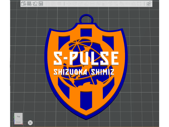This screenshot has width=169, height=127.
Task: Click the Auto orient icon
Action: click(35, 4)
